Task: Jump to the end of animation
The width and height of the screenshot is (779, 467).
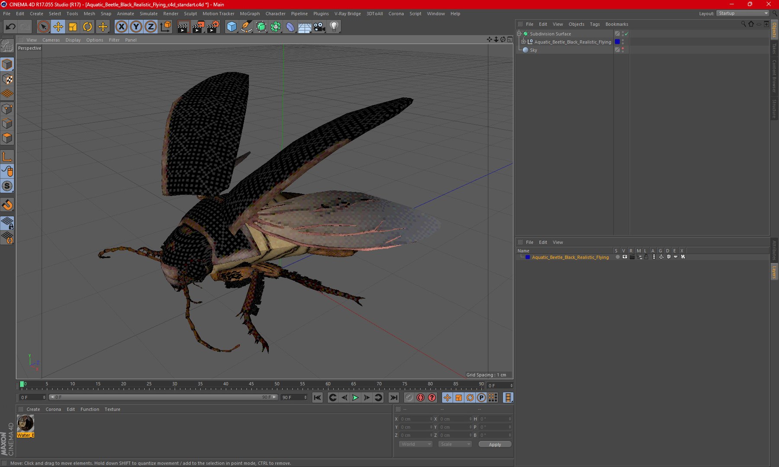Action: pyautogui.click(x=393, y=397)
